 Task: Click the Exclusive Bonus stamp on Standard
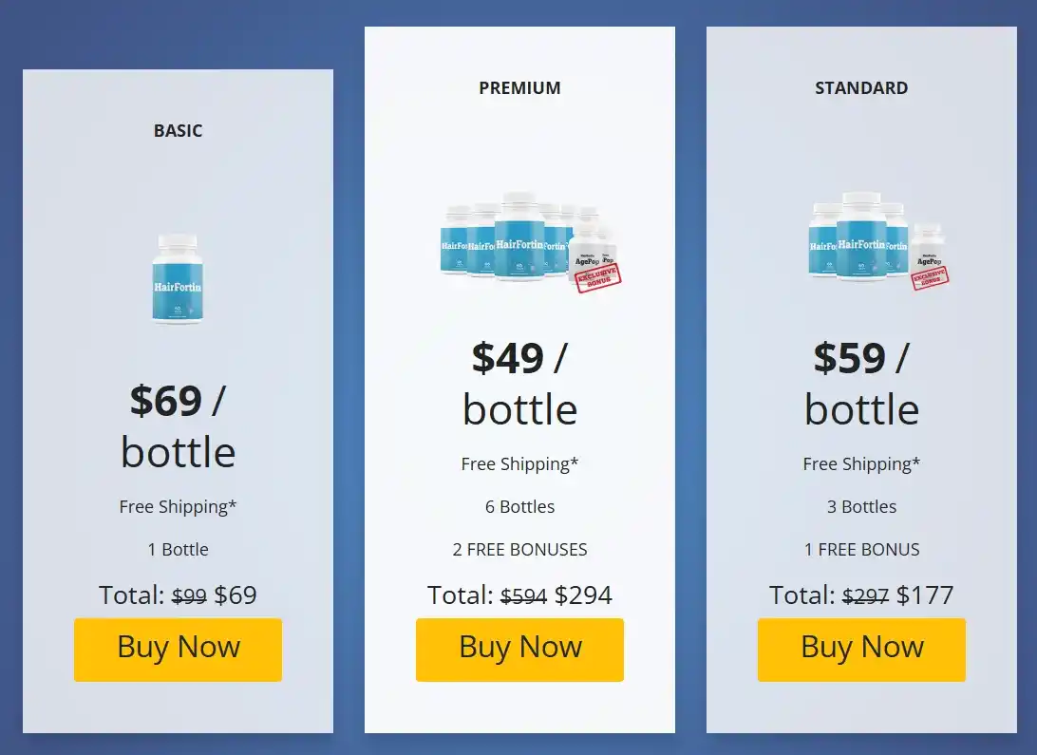pyautogui.click(x=930, y=274)
